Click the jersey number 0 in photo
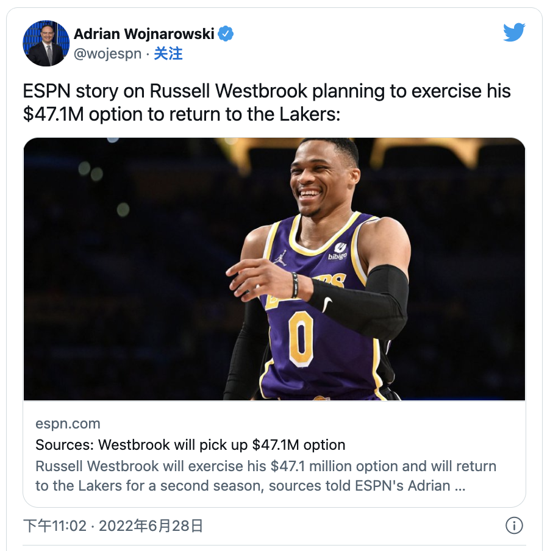Viewport: 550px width, 551px height. [301, 339]
